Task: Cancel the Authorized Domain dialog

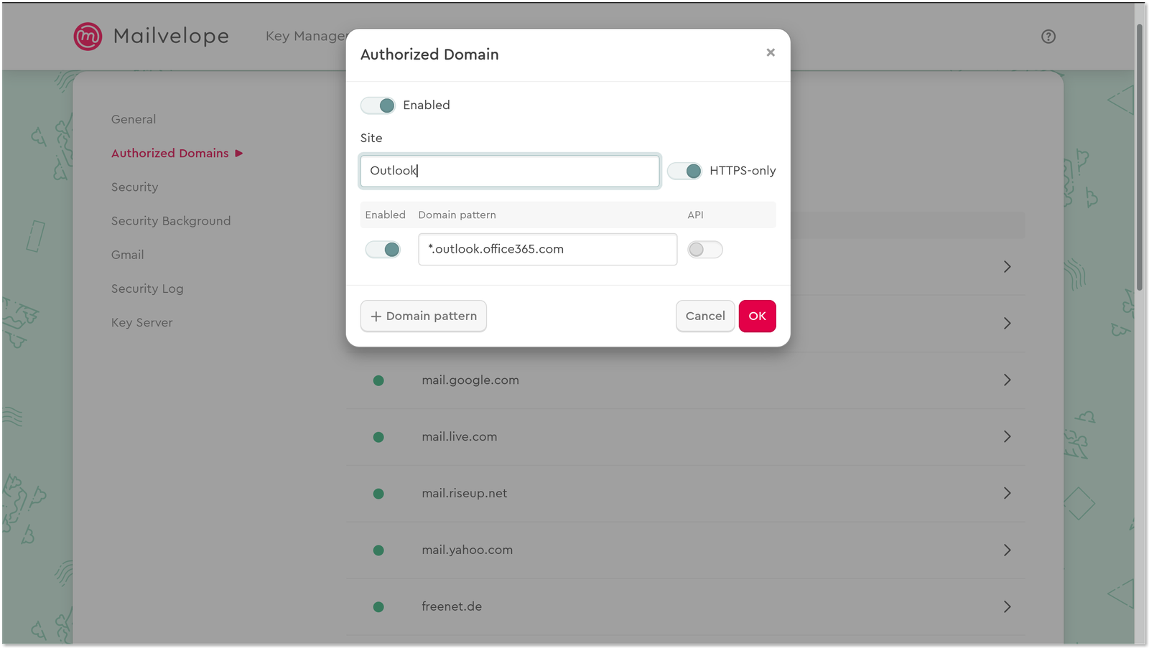Action: 704,316
